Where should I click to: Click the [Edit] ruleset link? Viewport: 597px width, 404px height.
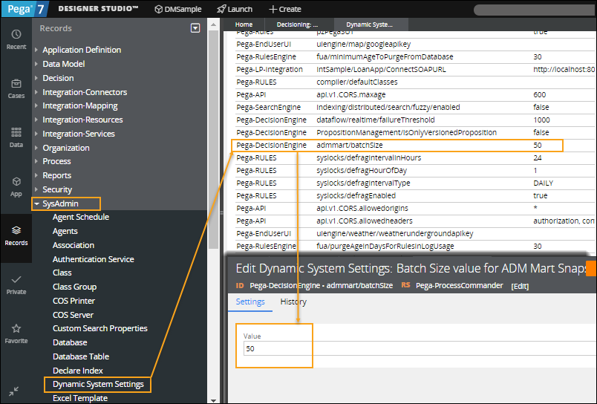click(520, 286)
